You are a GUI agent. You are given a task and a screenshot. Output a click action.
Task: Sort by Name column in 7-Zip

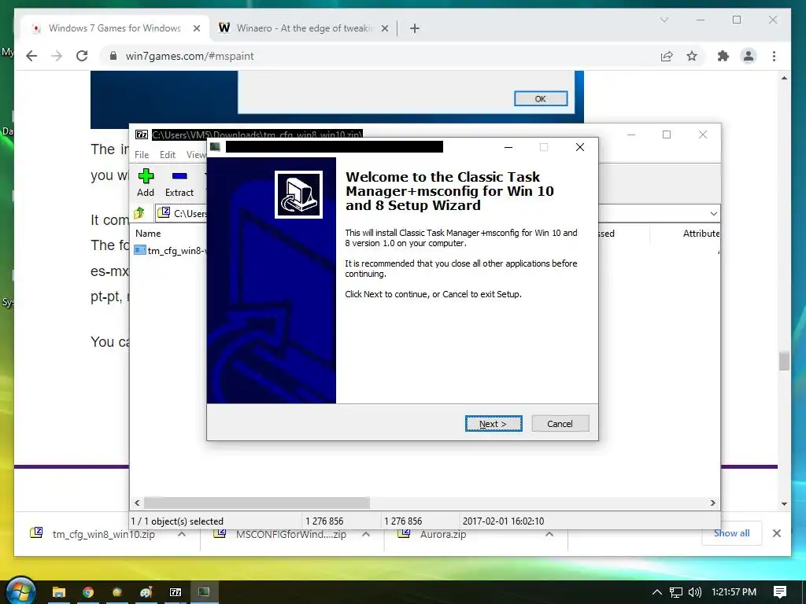coord(148,233)
